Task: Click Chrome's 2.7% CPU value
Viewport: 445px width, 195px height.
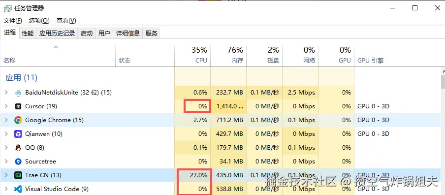Action: point(200,120)
